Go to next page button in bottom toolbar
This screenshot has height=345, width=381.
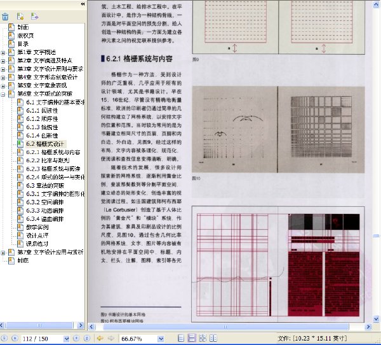click(76, 338)
